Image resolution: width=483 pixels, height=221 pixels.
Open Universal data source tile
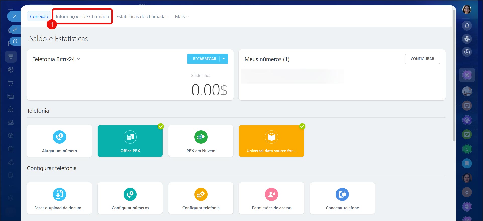(x=271, y=141)
